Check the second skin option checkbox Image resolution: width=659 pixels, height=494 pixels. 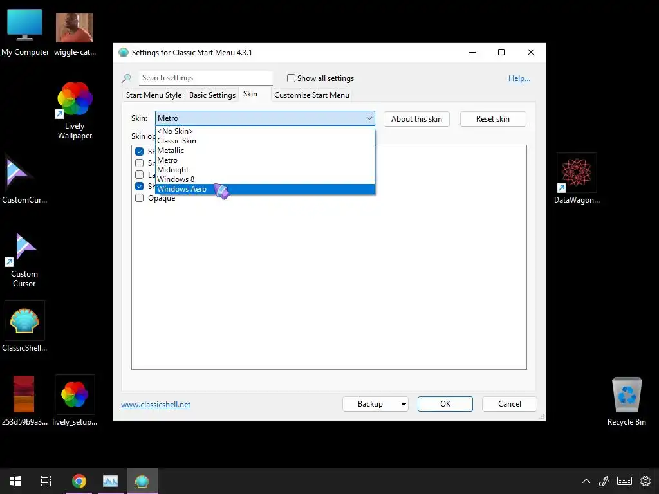pyautogui.click(x=139, y=163)
